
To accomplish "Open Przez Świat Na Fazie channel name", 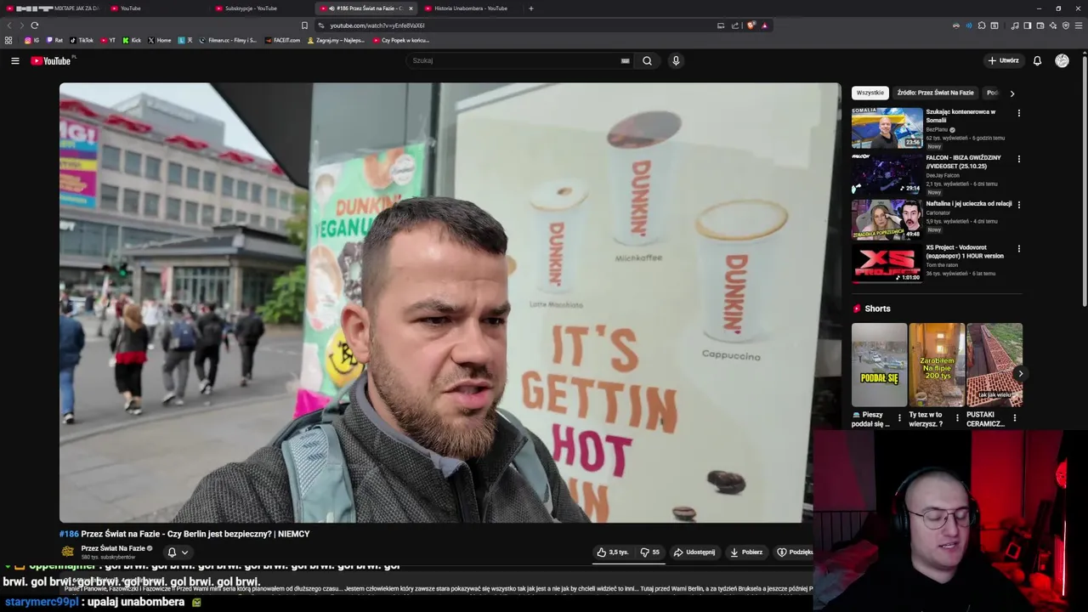I will pos(113,548).
